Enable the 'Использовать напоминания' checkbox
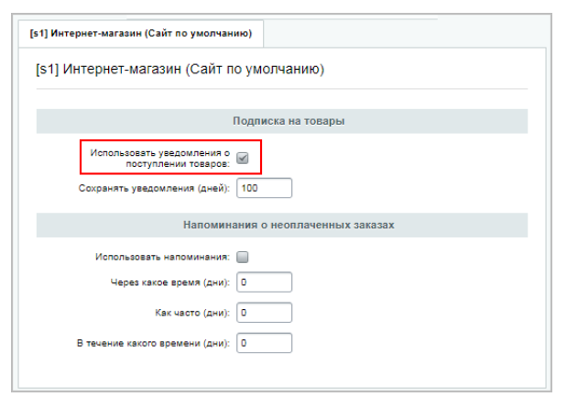 tap(243, 257)
